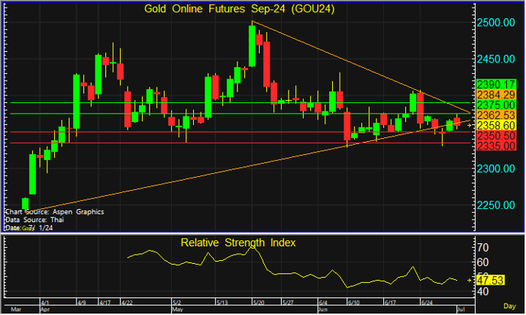This screenshot has height=315, width=526.
Task: Click the Gold Online Futures Sep-24 chart title
Action: (240, 8)
